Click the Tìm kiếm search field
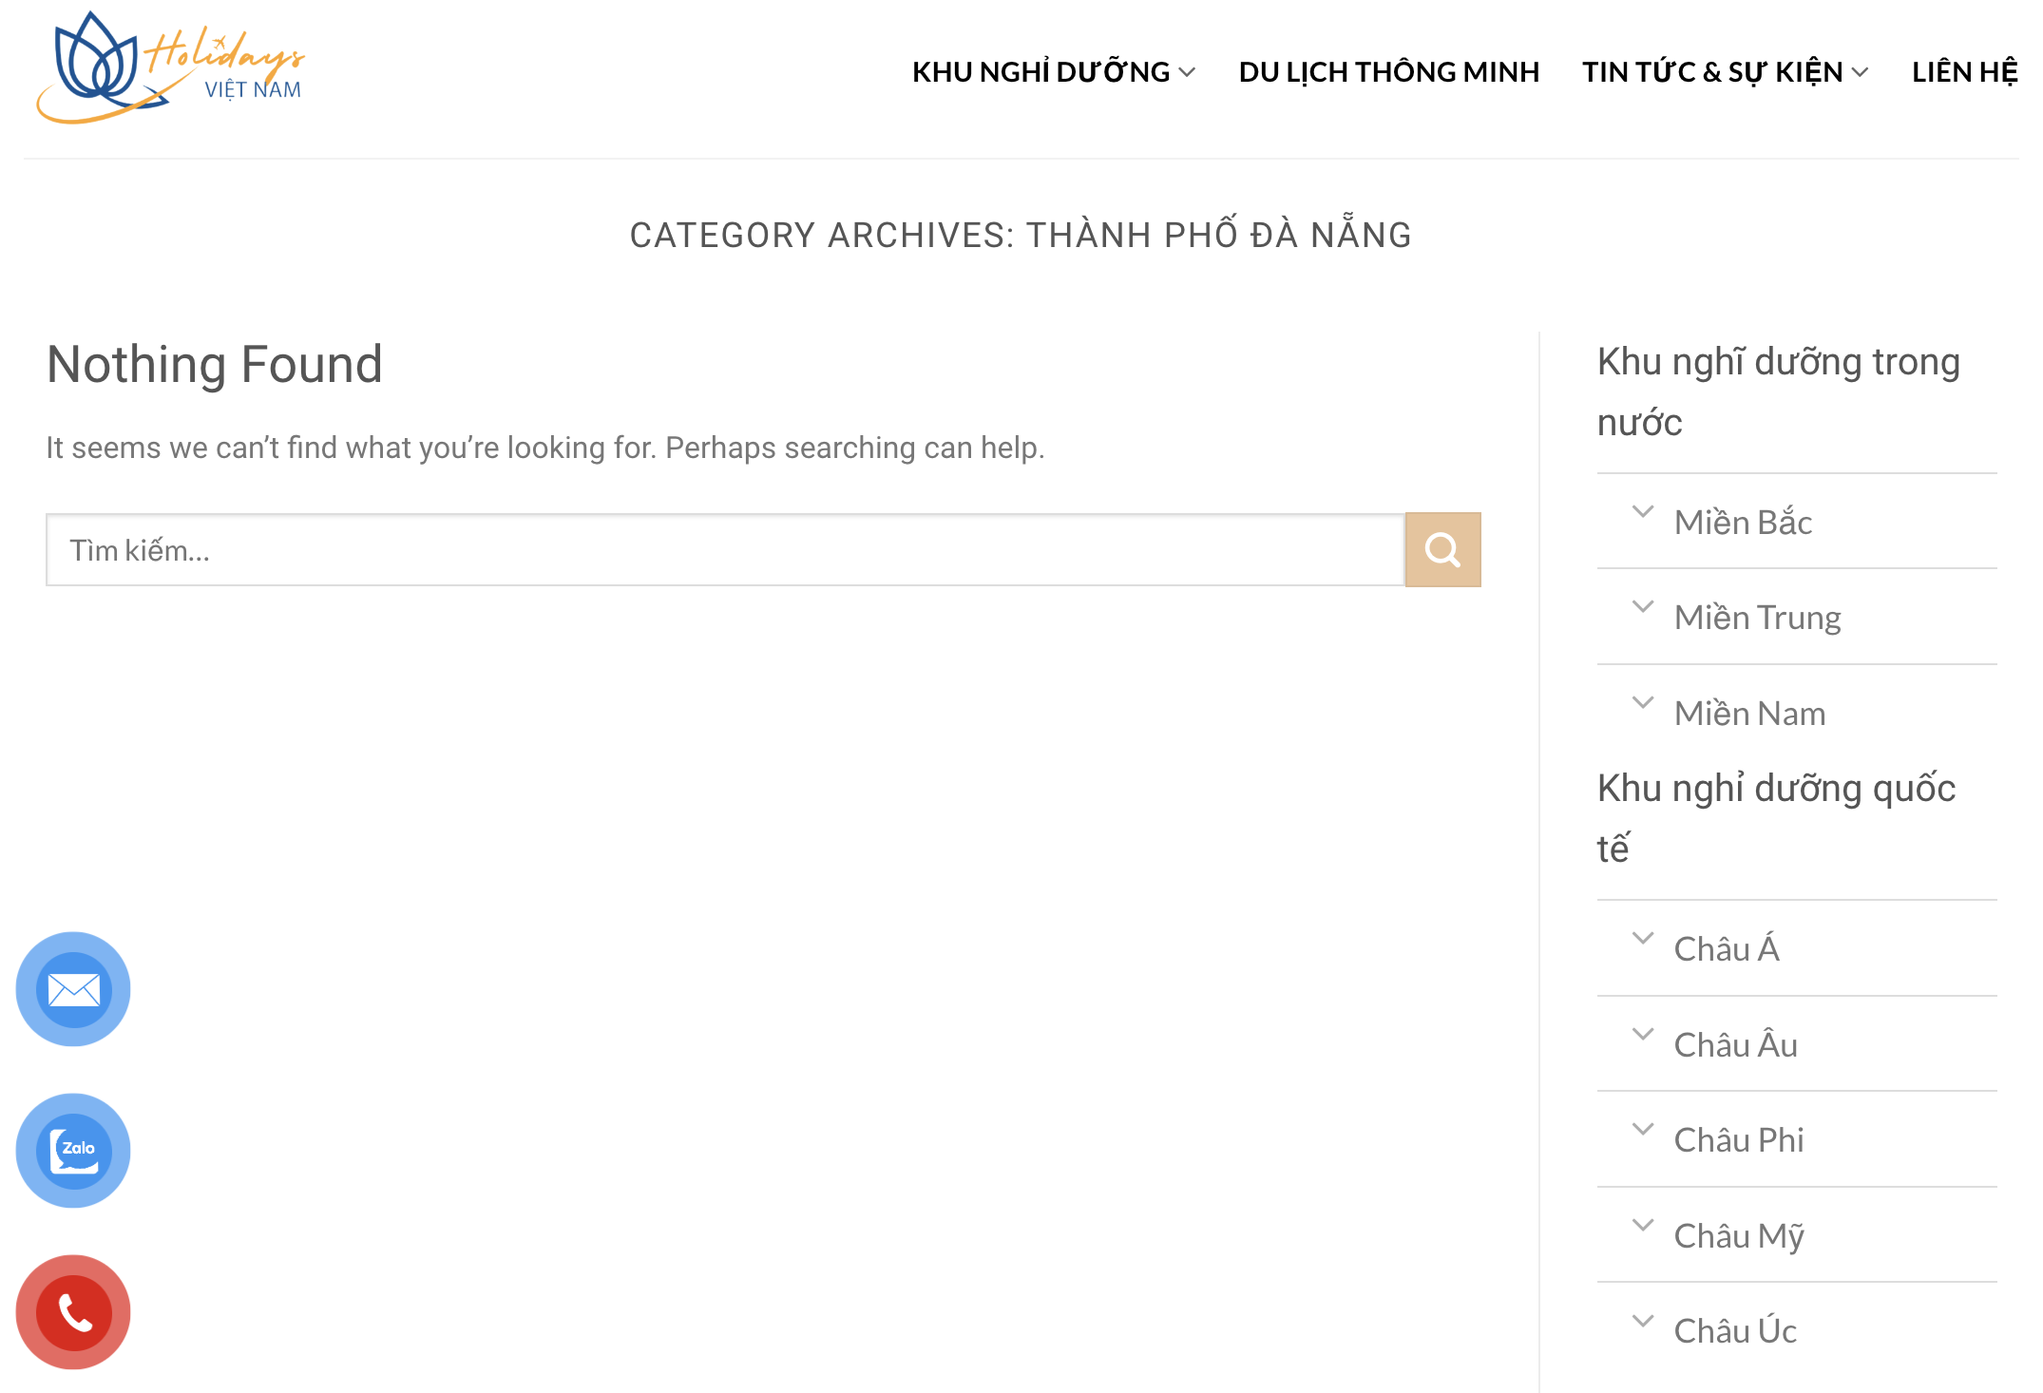Screen dimensions: 2043x1393 (x=724, y=550)
